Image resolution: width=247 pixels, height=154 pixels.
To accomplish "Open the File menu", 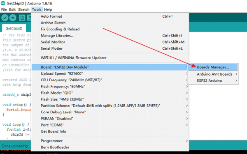I will [x=4, y=9].
